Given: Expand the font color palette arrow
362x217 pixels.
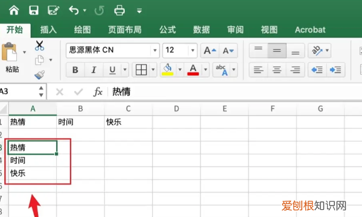Looking at the screenshot, I should coord(206,70).
